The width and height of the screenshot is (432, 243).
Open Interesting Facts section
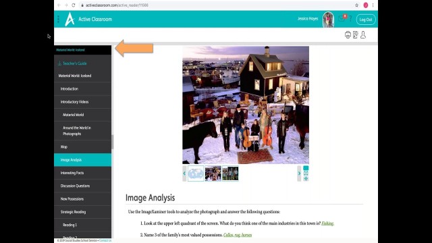[82, 173]
